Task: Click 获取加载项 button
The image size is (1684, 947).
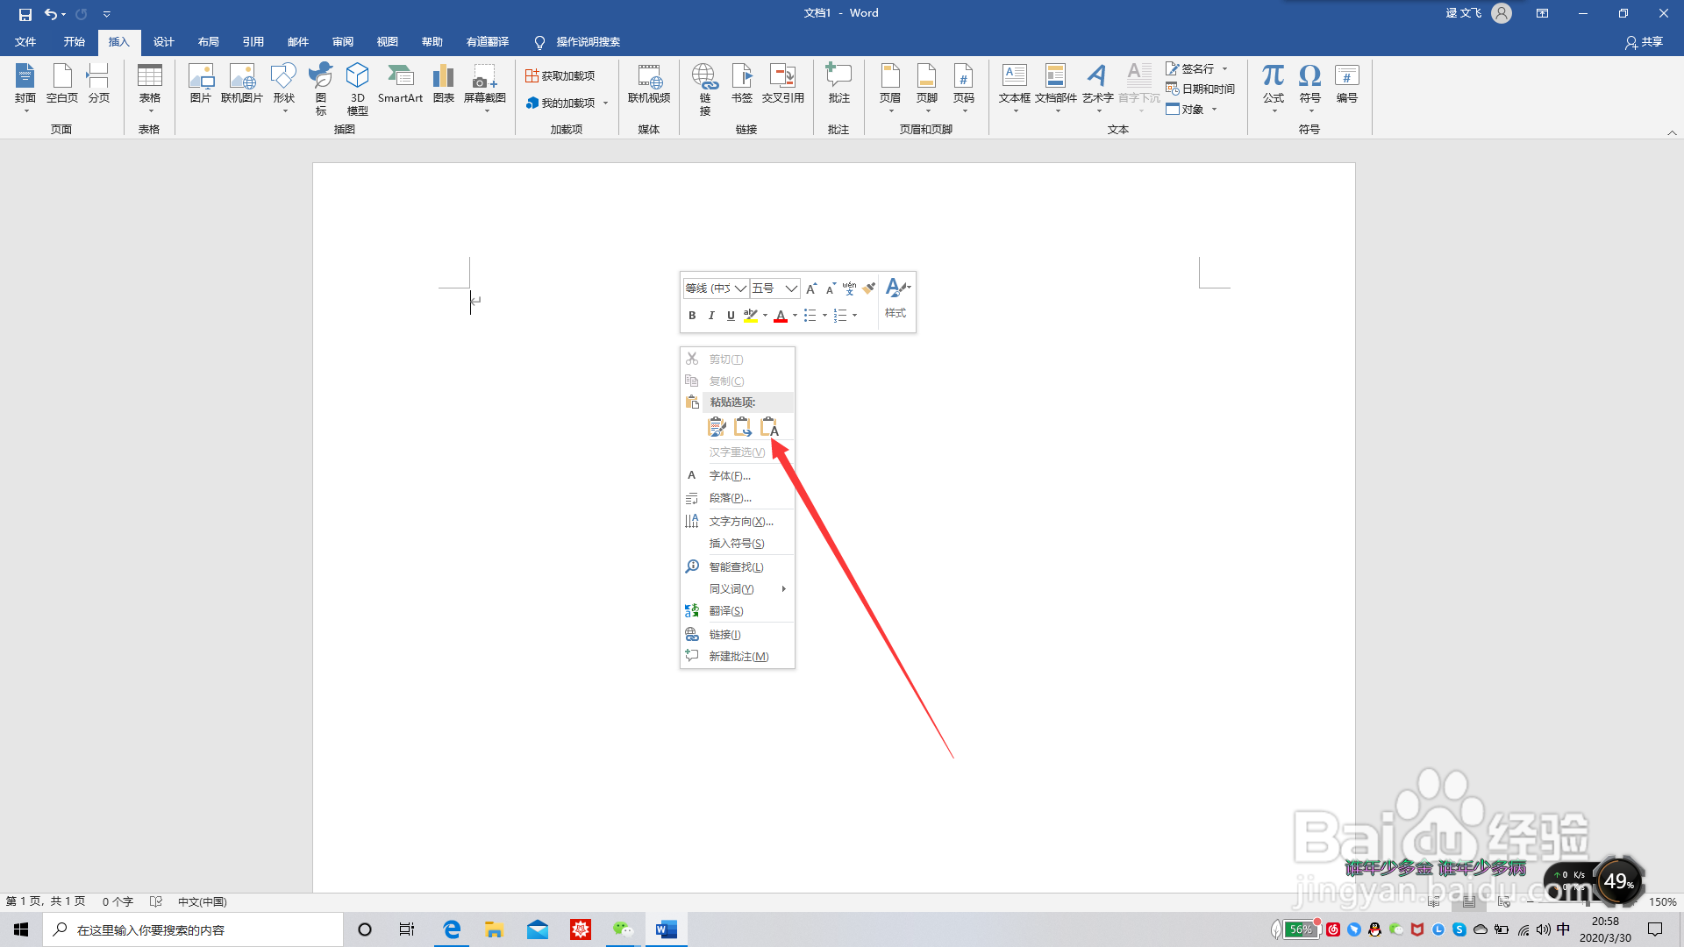Action: 560,76
